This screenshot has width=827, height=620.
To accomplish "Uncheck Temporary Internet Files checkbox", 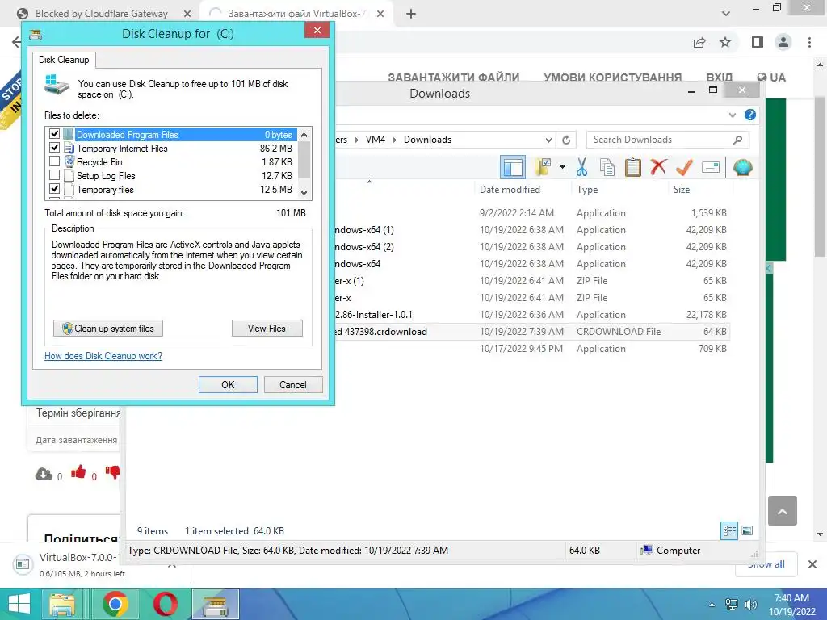I will [x=54, y=148].
